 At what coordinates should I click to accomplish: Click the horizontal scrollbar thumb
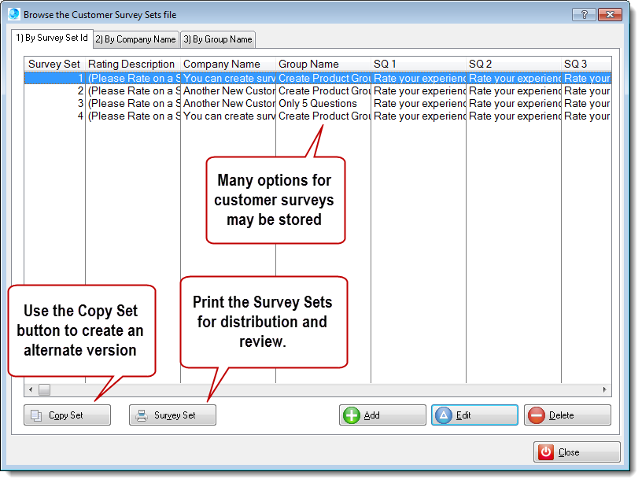pos(45,389)
